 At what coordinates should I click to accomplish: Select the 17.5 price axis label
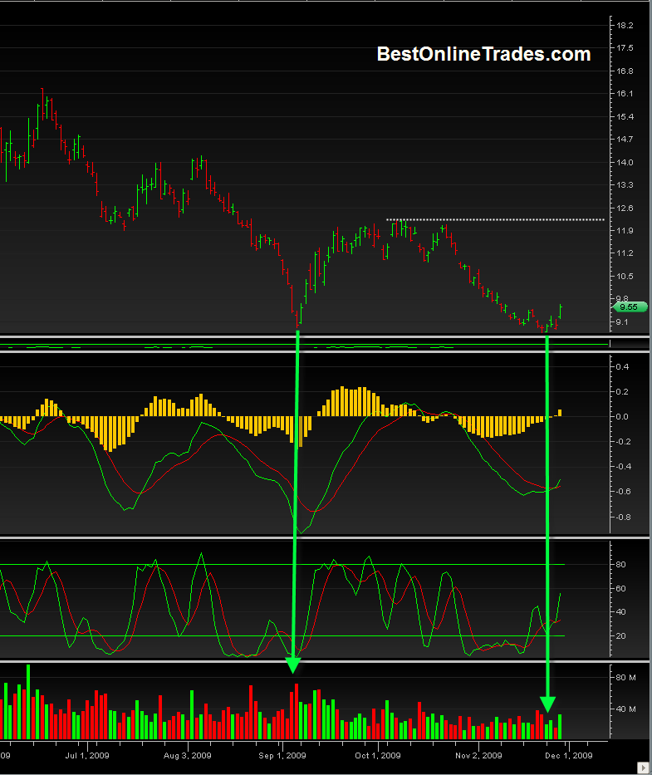[625, 48]
